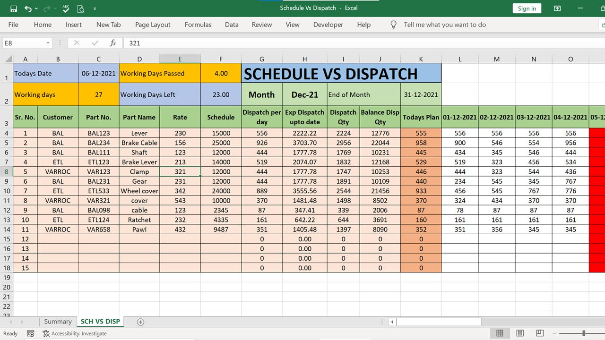Open Print Preview from Quick Access Toolbar
This screenshot has height=340, width=605.
81,8
